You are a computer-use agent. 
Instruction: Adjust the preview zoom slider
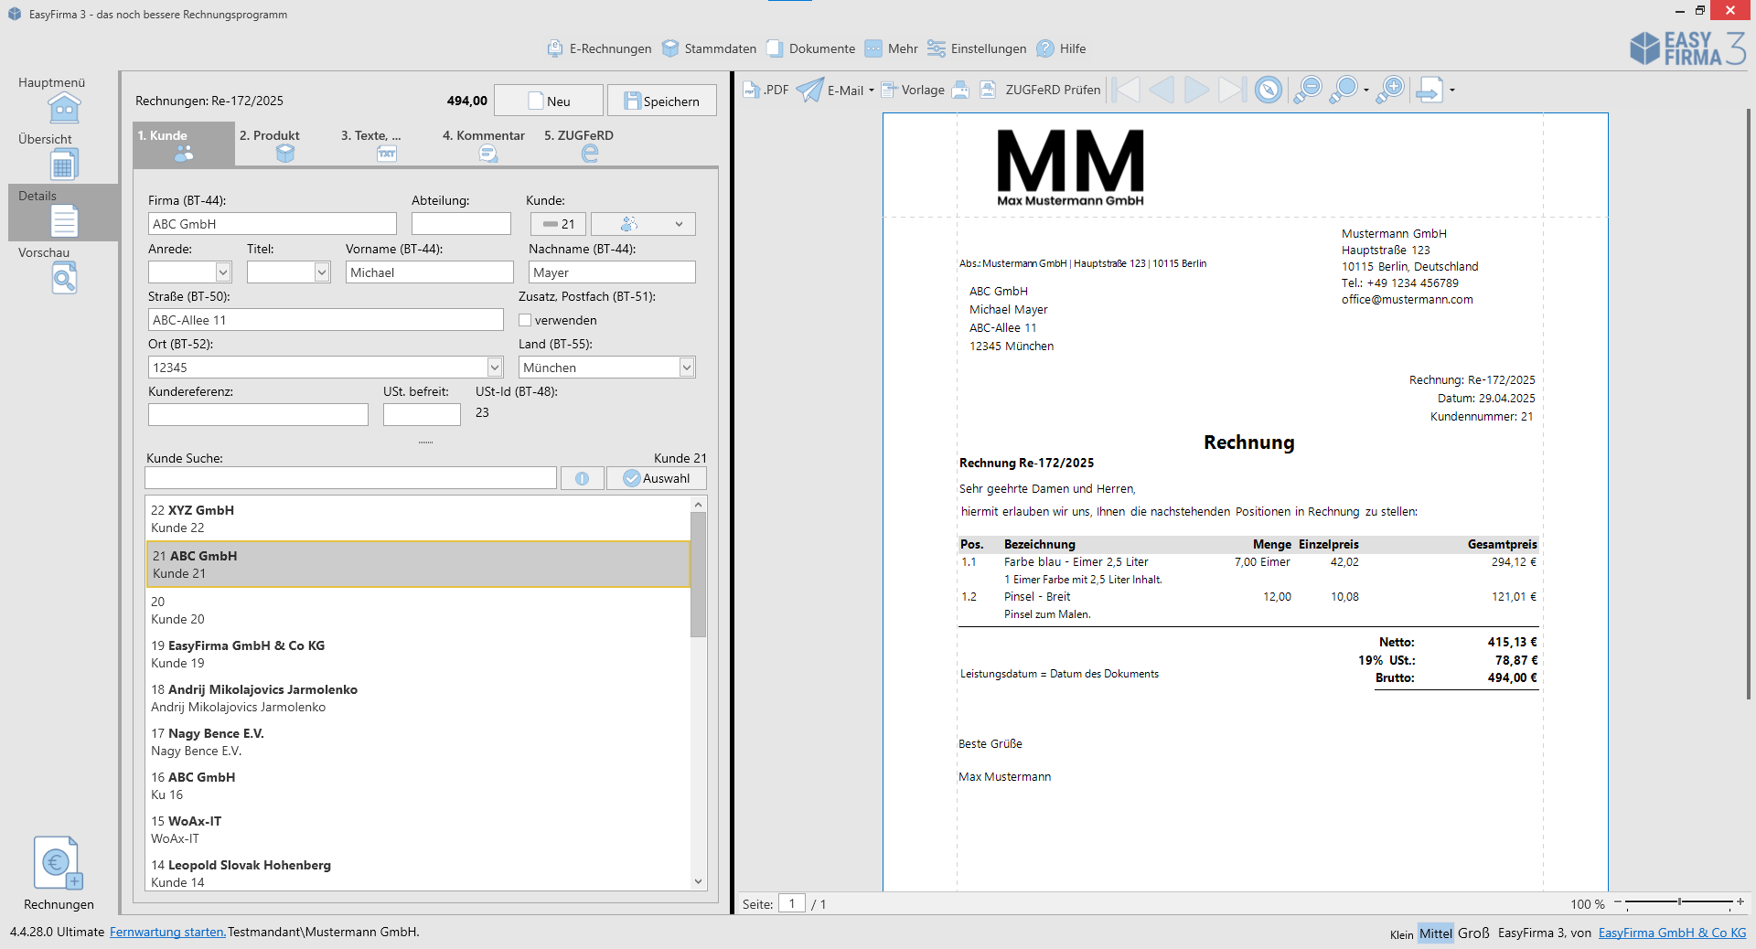(x=1678, y=902)
